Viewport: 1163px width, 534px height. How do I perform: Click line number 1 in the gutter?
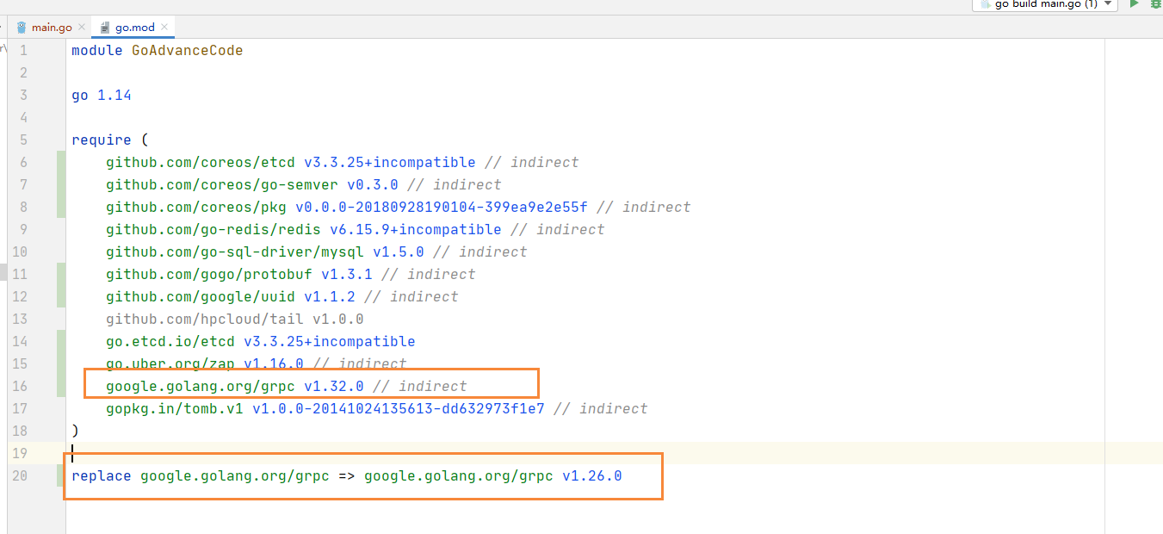pyautogui.click(x=23, y=50)
